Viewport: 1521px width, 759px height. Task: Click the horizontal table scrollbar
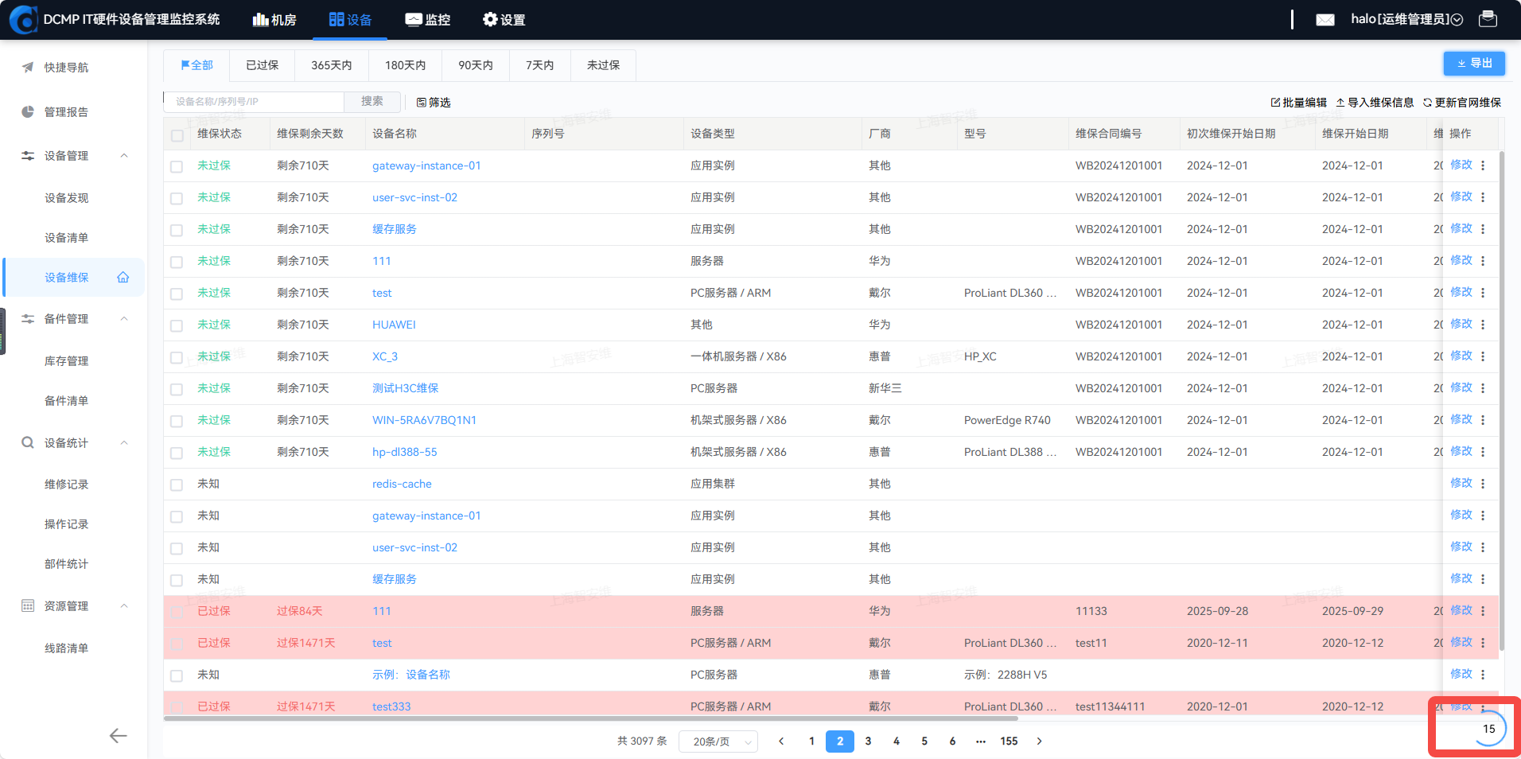pos(590,718)
